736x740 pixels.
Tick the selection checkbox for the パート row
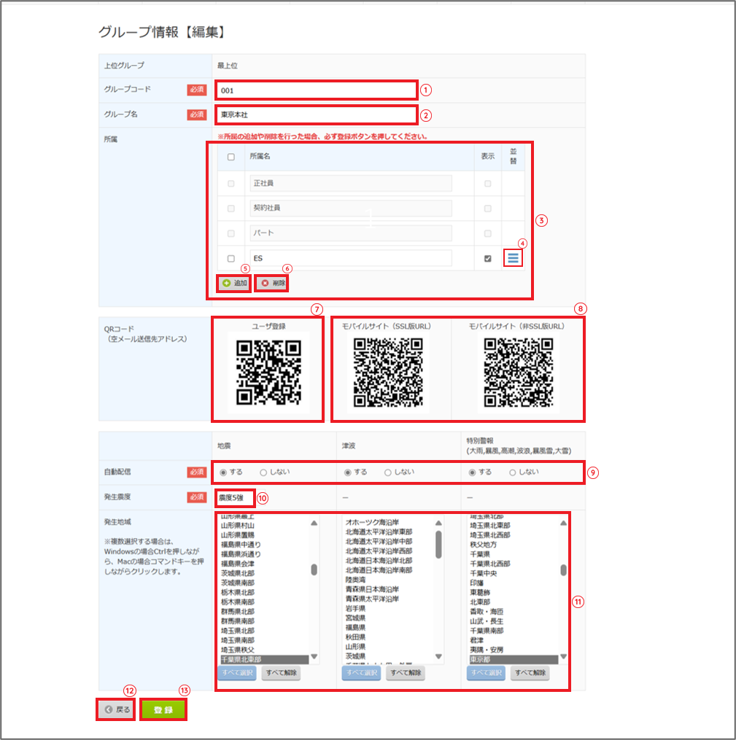click(x=231, y=233)
